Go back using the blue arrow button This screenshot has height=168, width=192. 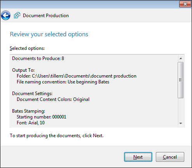click(5, 16)
